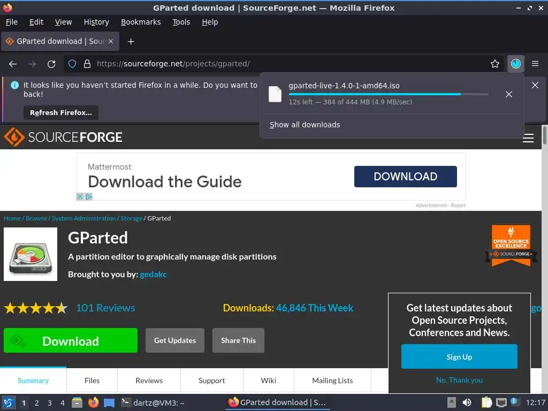Viewport: 548px width, 411px height.
Task: Open the dartz@VM3 terminal taskbar entry
Action: click(x=153, y=402)
